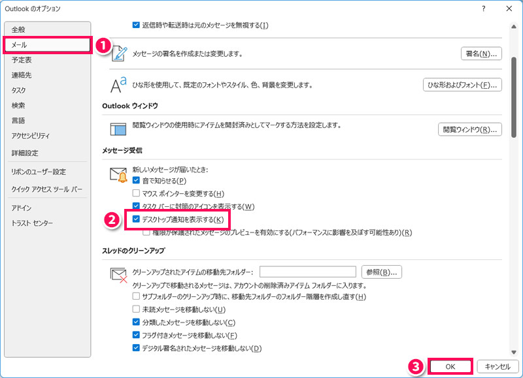The width and height of the screenshot is (523, 378).
Task: Open クイック アクセス ツール バー category
Action: tap(47, 189)
